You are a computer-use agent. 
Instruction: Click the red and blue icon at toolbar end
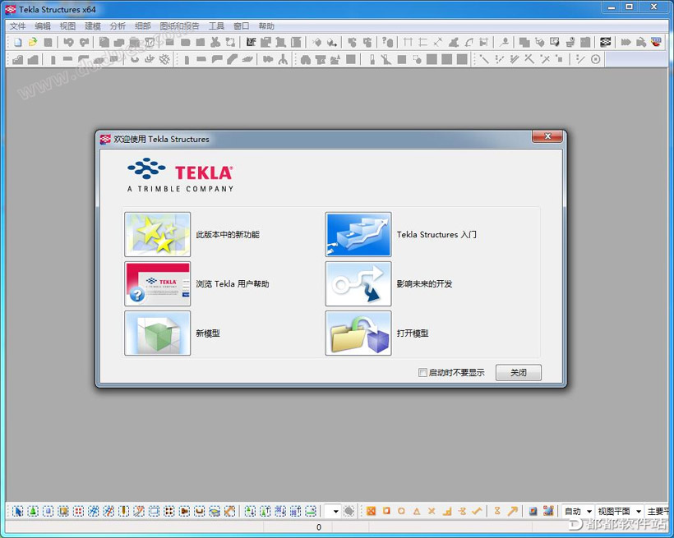(656, 42)
